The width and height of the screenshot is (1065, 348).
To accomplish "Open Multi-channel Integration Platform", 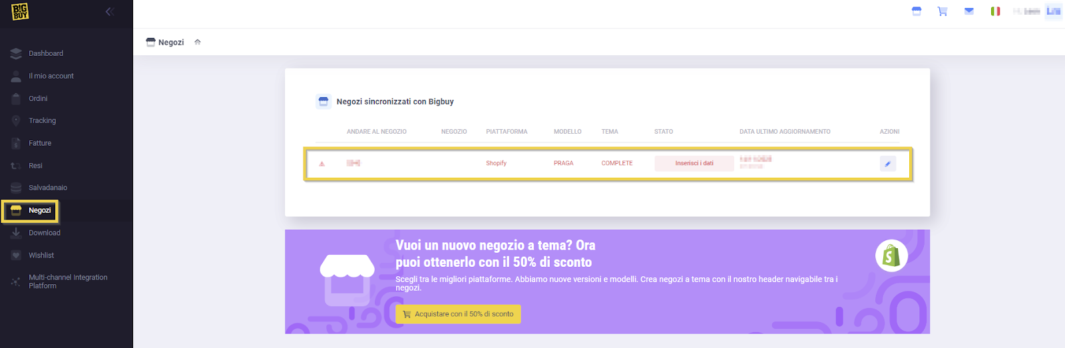I will point(67,281).
